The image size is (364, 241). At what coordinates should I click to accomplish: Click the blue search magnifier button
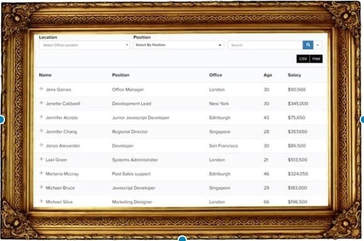coord(308,45)
